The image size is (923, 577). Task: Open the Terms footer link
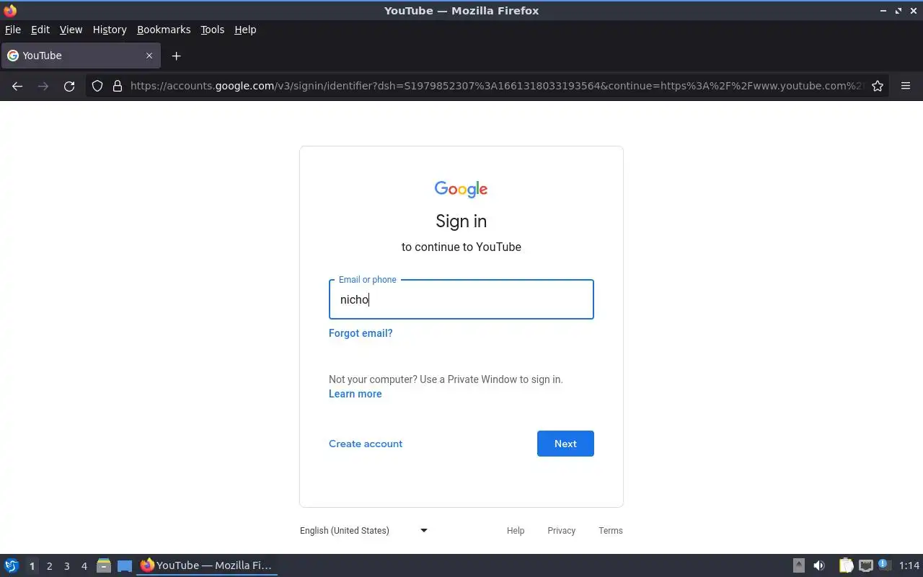point(610,531)
